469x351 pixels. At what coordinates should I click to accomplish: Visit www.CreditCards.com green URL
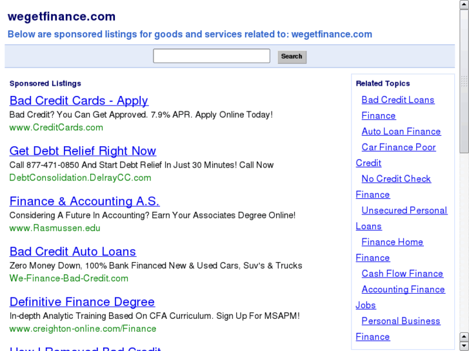pyautogui.click(x=56, y=128)
